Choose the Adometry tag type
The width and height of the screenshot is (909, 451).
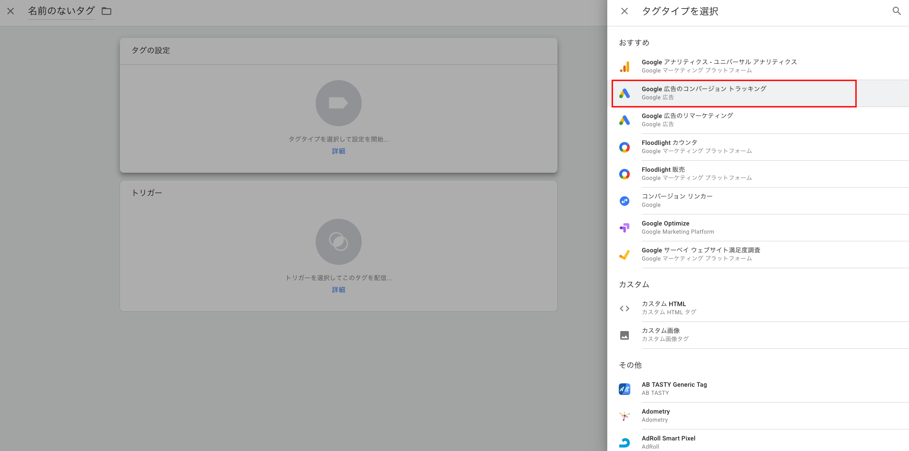point(655,415)
